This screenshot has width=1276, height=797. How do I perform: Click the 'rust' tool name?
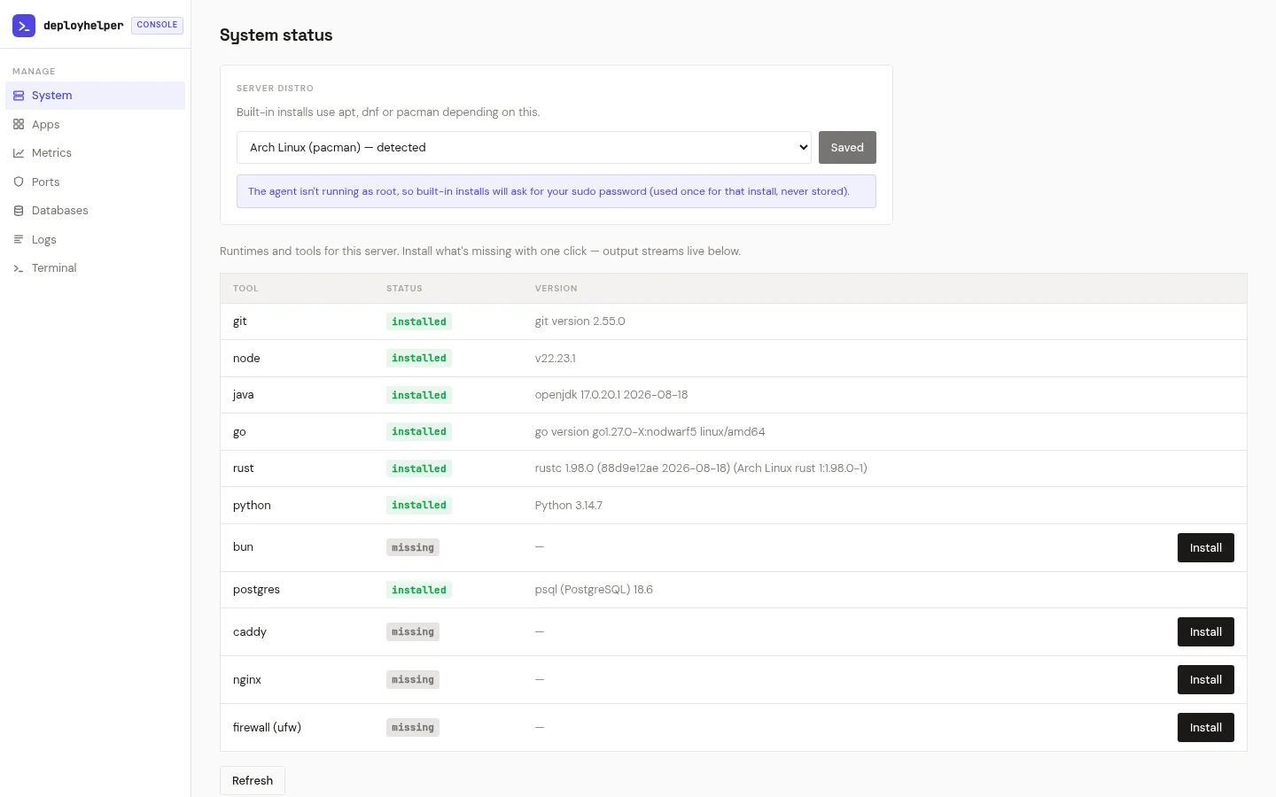pos(243,468)
